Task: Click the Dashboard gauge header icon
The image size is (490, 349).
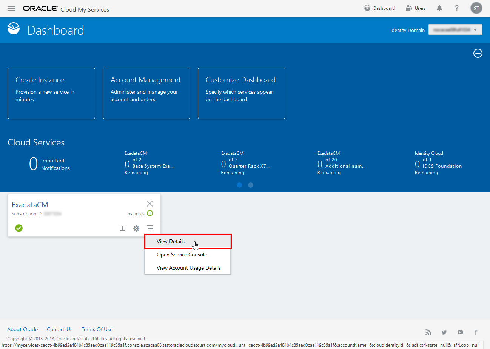Action: [x=14, y=29]
